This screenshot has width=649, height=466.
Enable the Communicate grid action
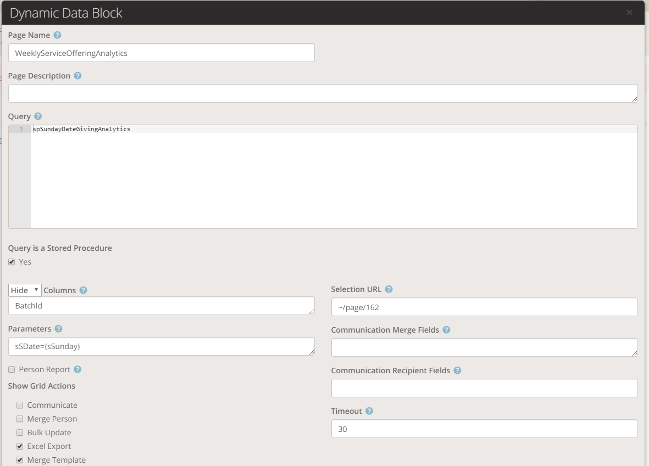coord(20,406)
